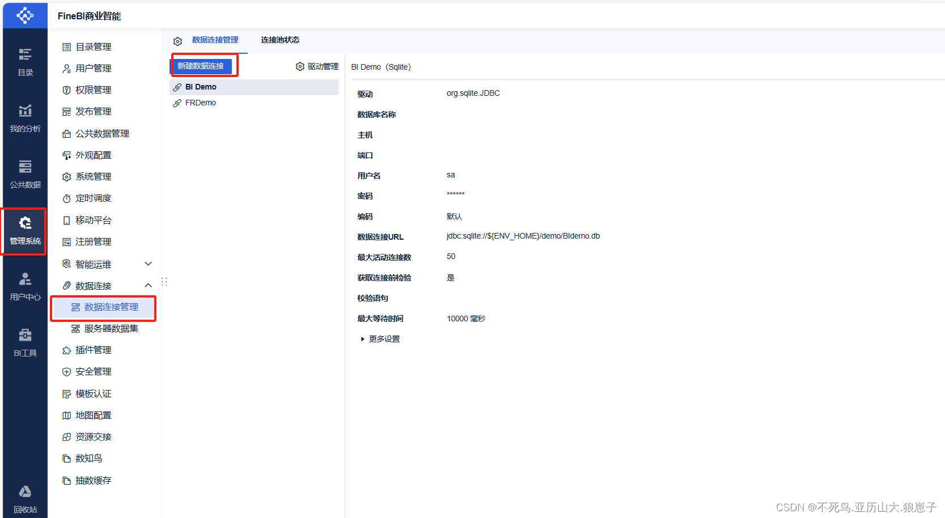Open 地图配置 settings
This screenshot has width=945, height=518.
pos(94,415)
